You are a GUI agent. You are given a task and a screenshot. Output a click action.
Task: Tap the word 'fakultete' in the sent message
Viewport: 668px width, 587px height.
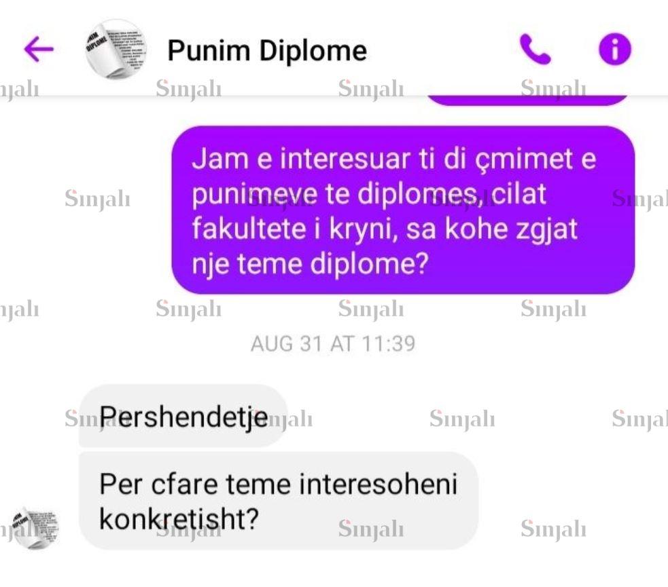(x=249, y=229)
